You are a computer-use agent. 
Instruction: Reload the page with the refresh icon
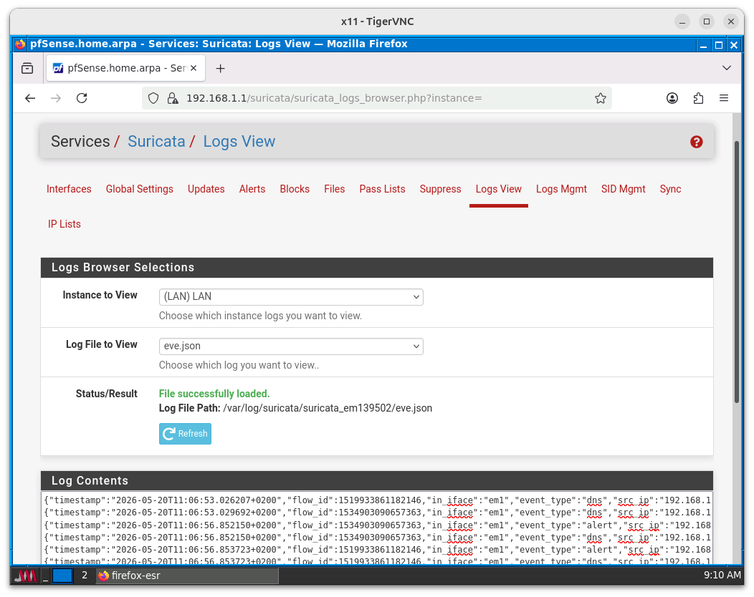[82, 98]
